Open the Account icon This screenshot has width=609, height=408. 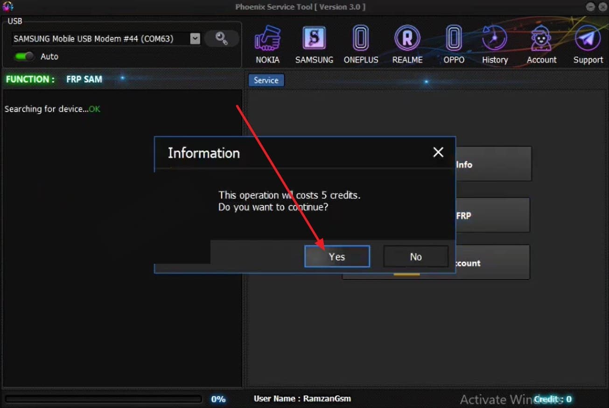click(x=541, y=44)
